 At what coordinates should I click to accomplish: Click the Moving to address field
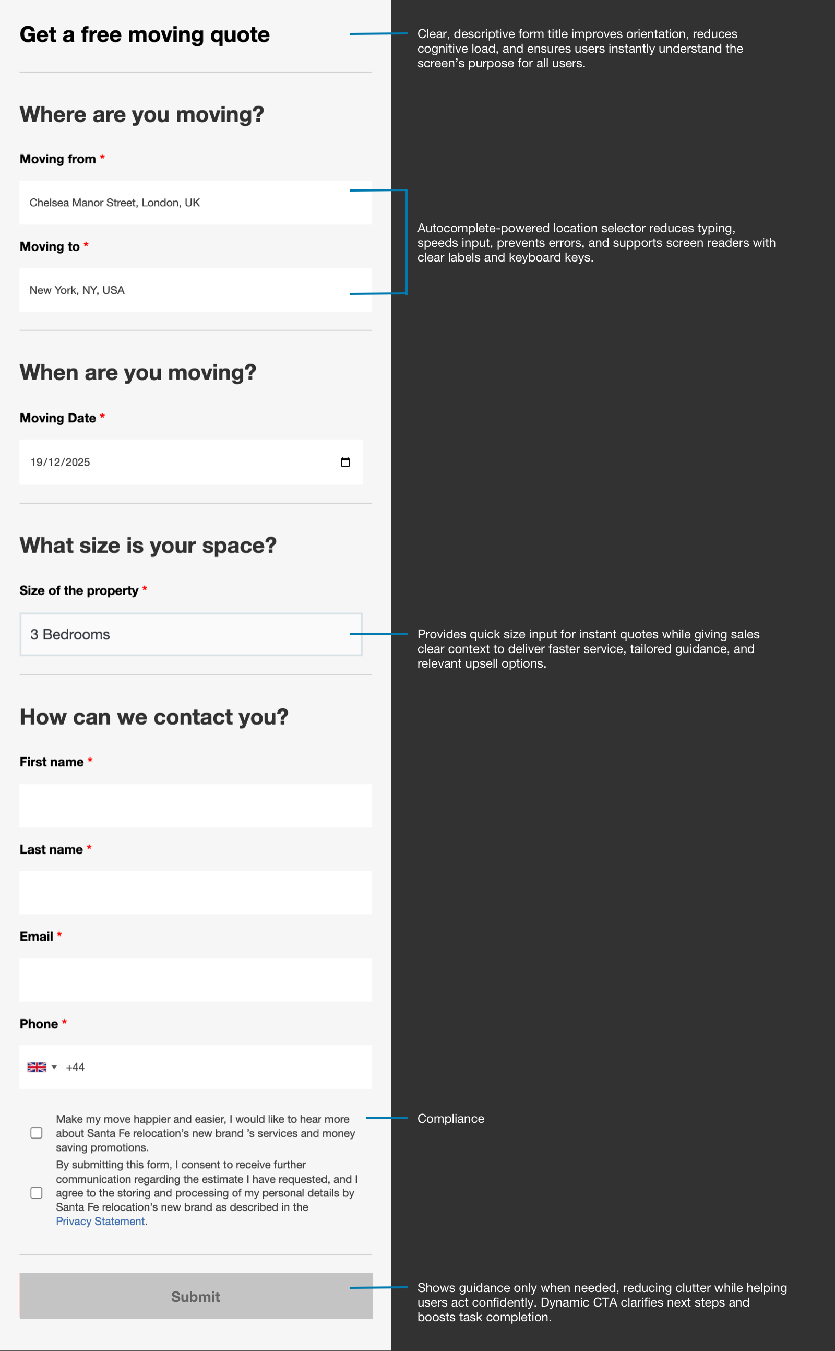[x=196, y=291]
